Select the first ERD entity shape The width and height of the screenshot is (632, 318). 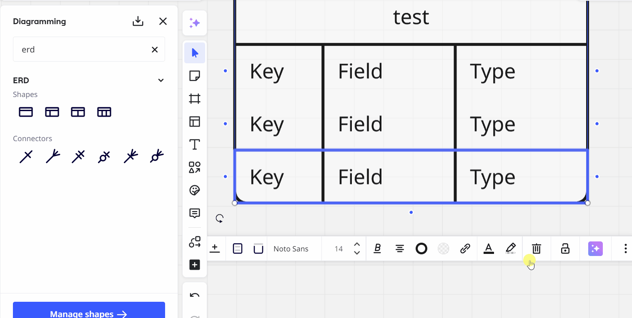26,112
